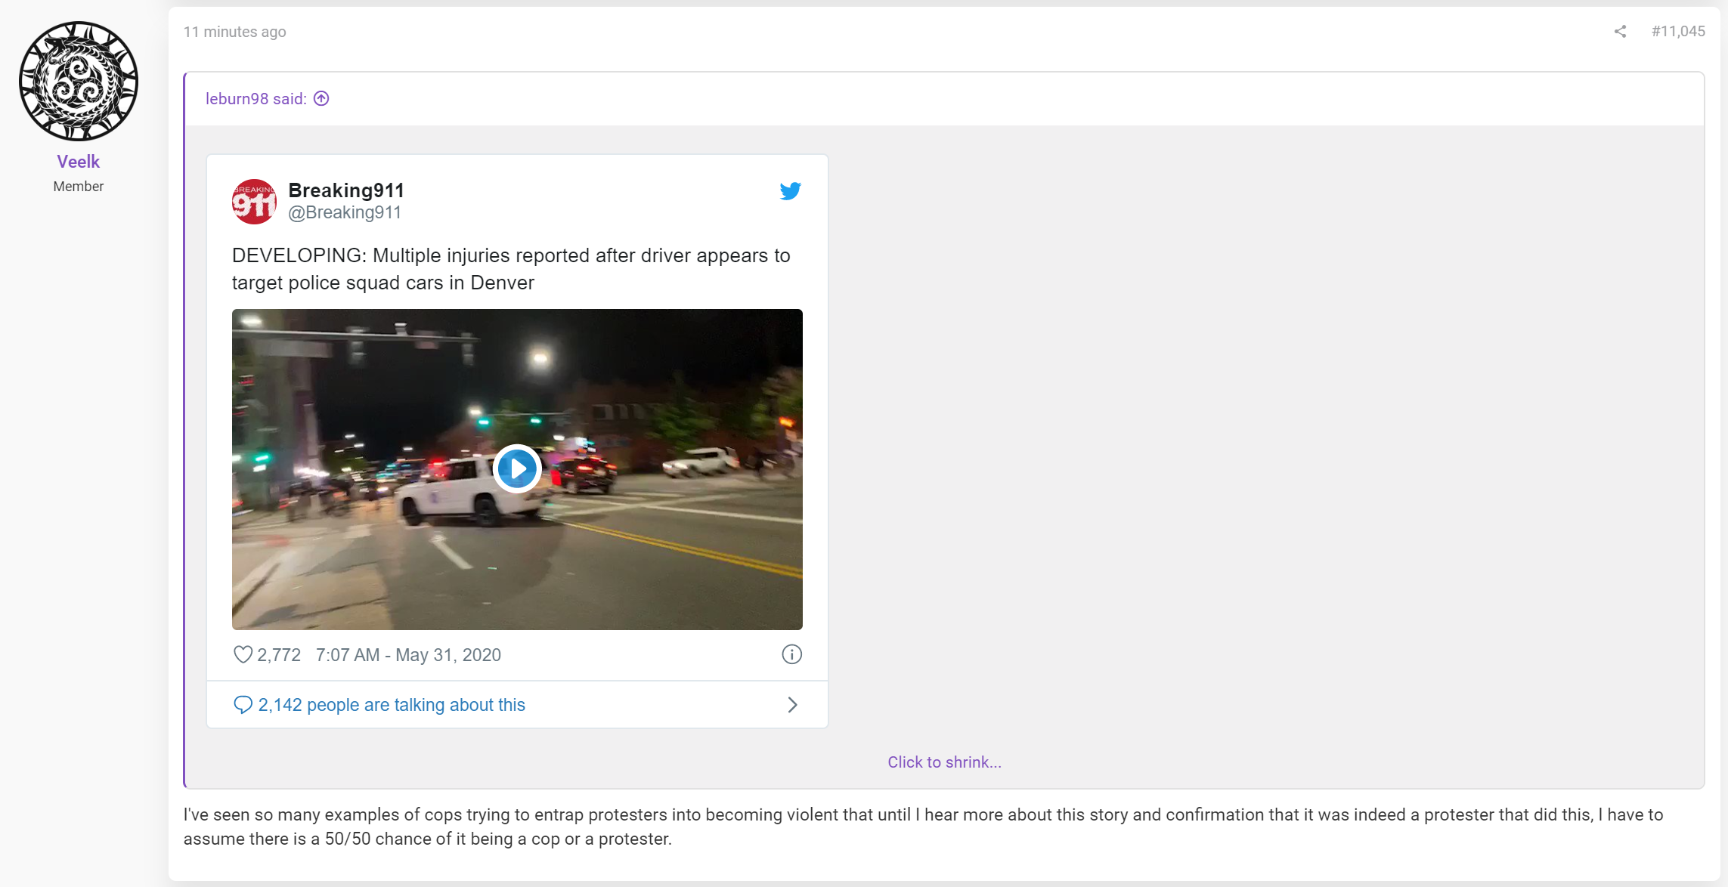Open '2,142 people are talking about this'

tap(392, 705)
